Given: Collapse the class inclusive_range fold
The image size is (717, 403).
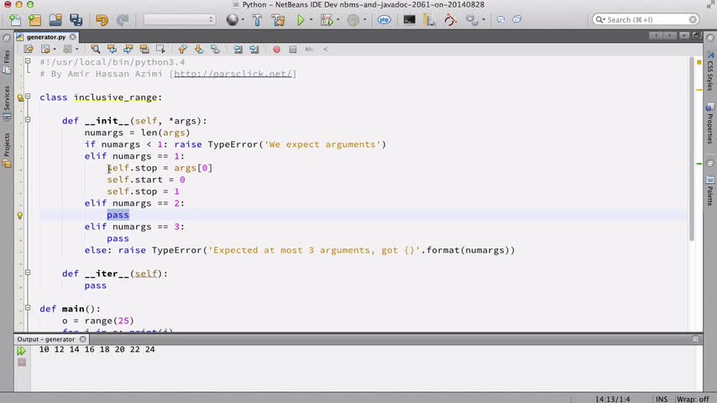Looking at the screenshot, I should click(x=28, y=97).
